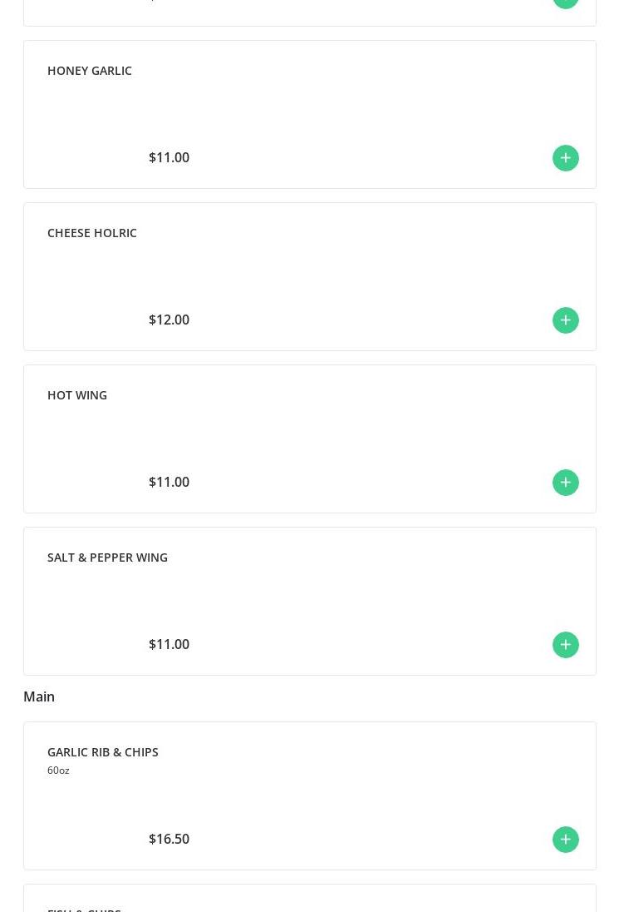Screen dimensions: 619x912
Task: Select the Hot Wing $11.00 price
Action: click(169, 483)
